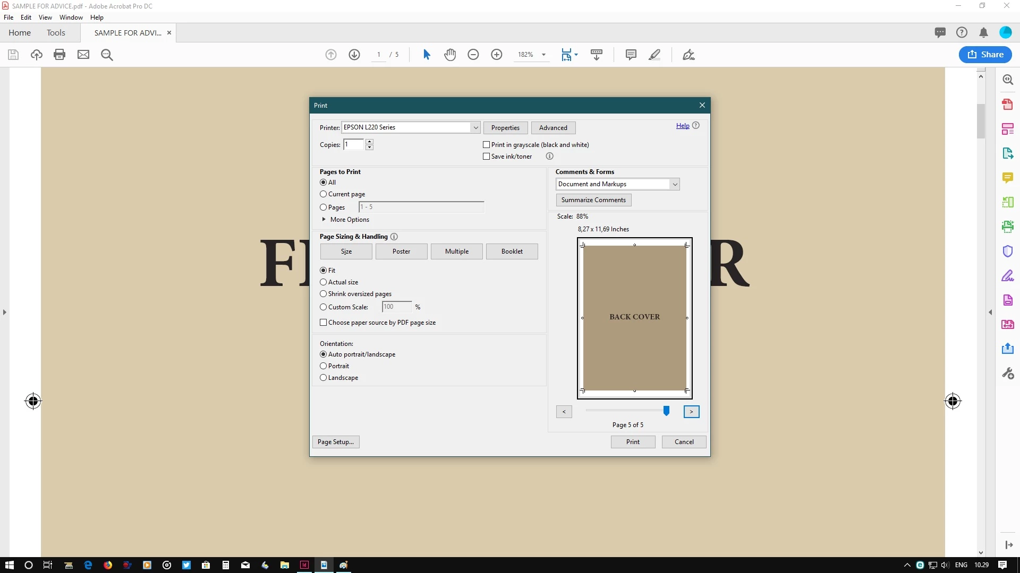Choose Landscape orientation
This screenshot has width=1020, height=573.
(323, 378)
